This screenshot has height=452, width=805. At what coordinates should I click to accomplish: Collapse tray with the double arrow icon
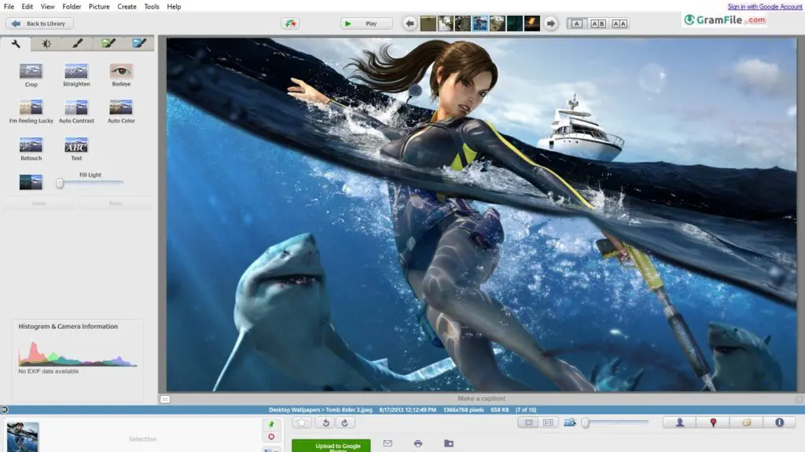(x=4, y=410)
